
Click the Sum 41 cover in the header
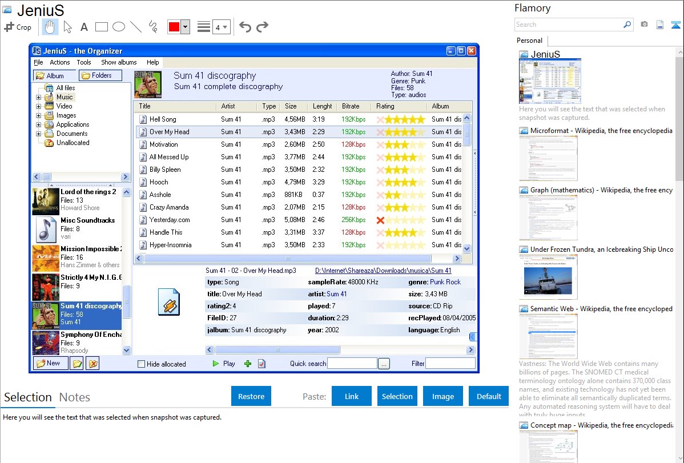[x=148, y=84]
